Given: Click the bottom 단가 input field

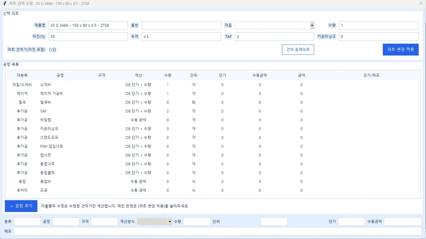Looking at the screenshot, I should [351, 222].
